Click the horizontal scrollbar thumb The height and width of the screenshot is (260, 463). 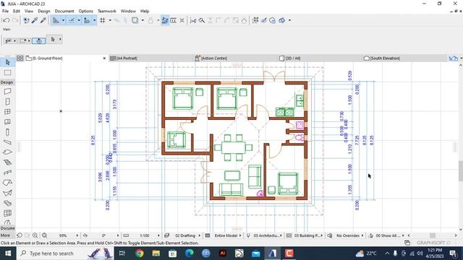pyautogui.click(x=433, y=235)
